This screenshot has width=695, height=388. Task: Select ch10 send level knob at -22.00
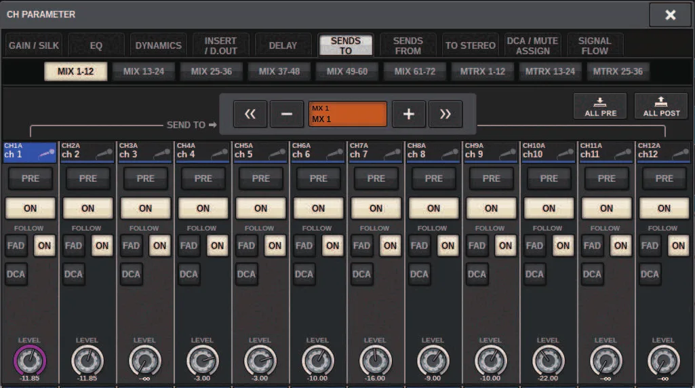point(549,360)
